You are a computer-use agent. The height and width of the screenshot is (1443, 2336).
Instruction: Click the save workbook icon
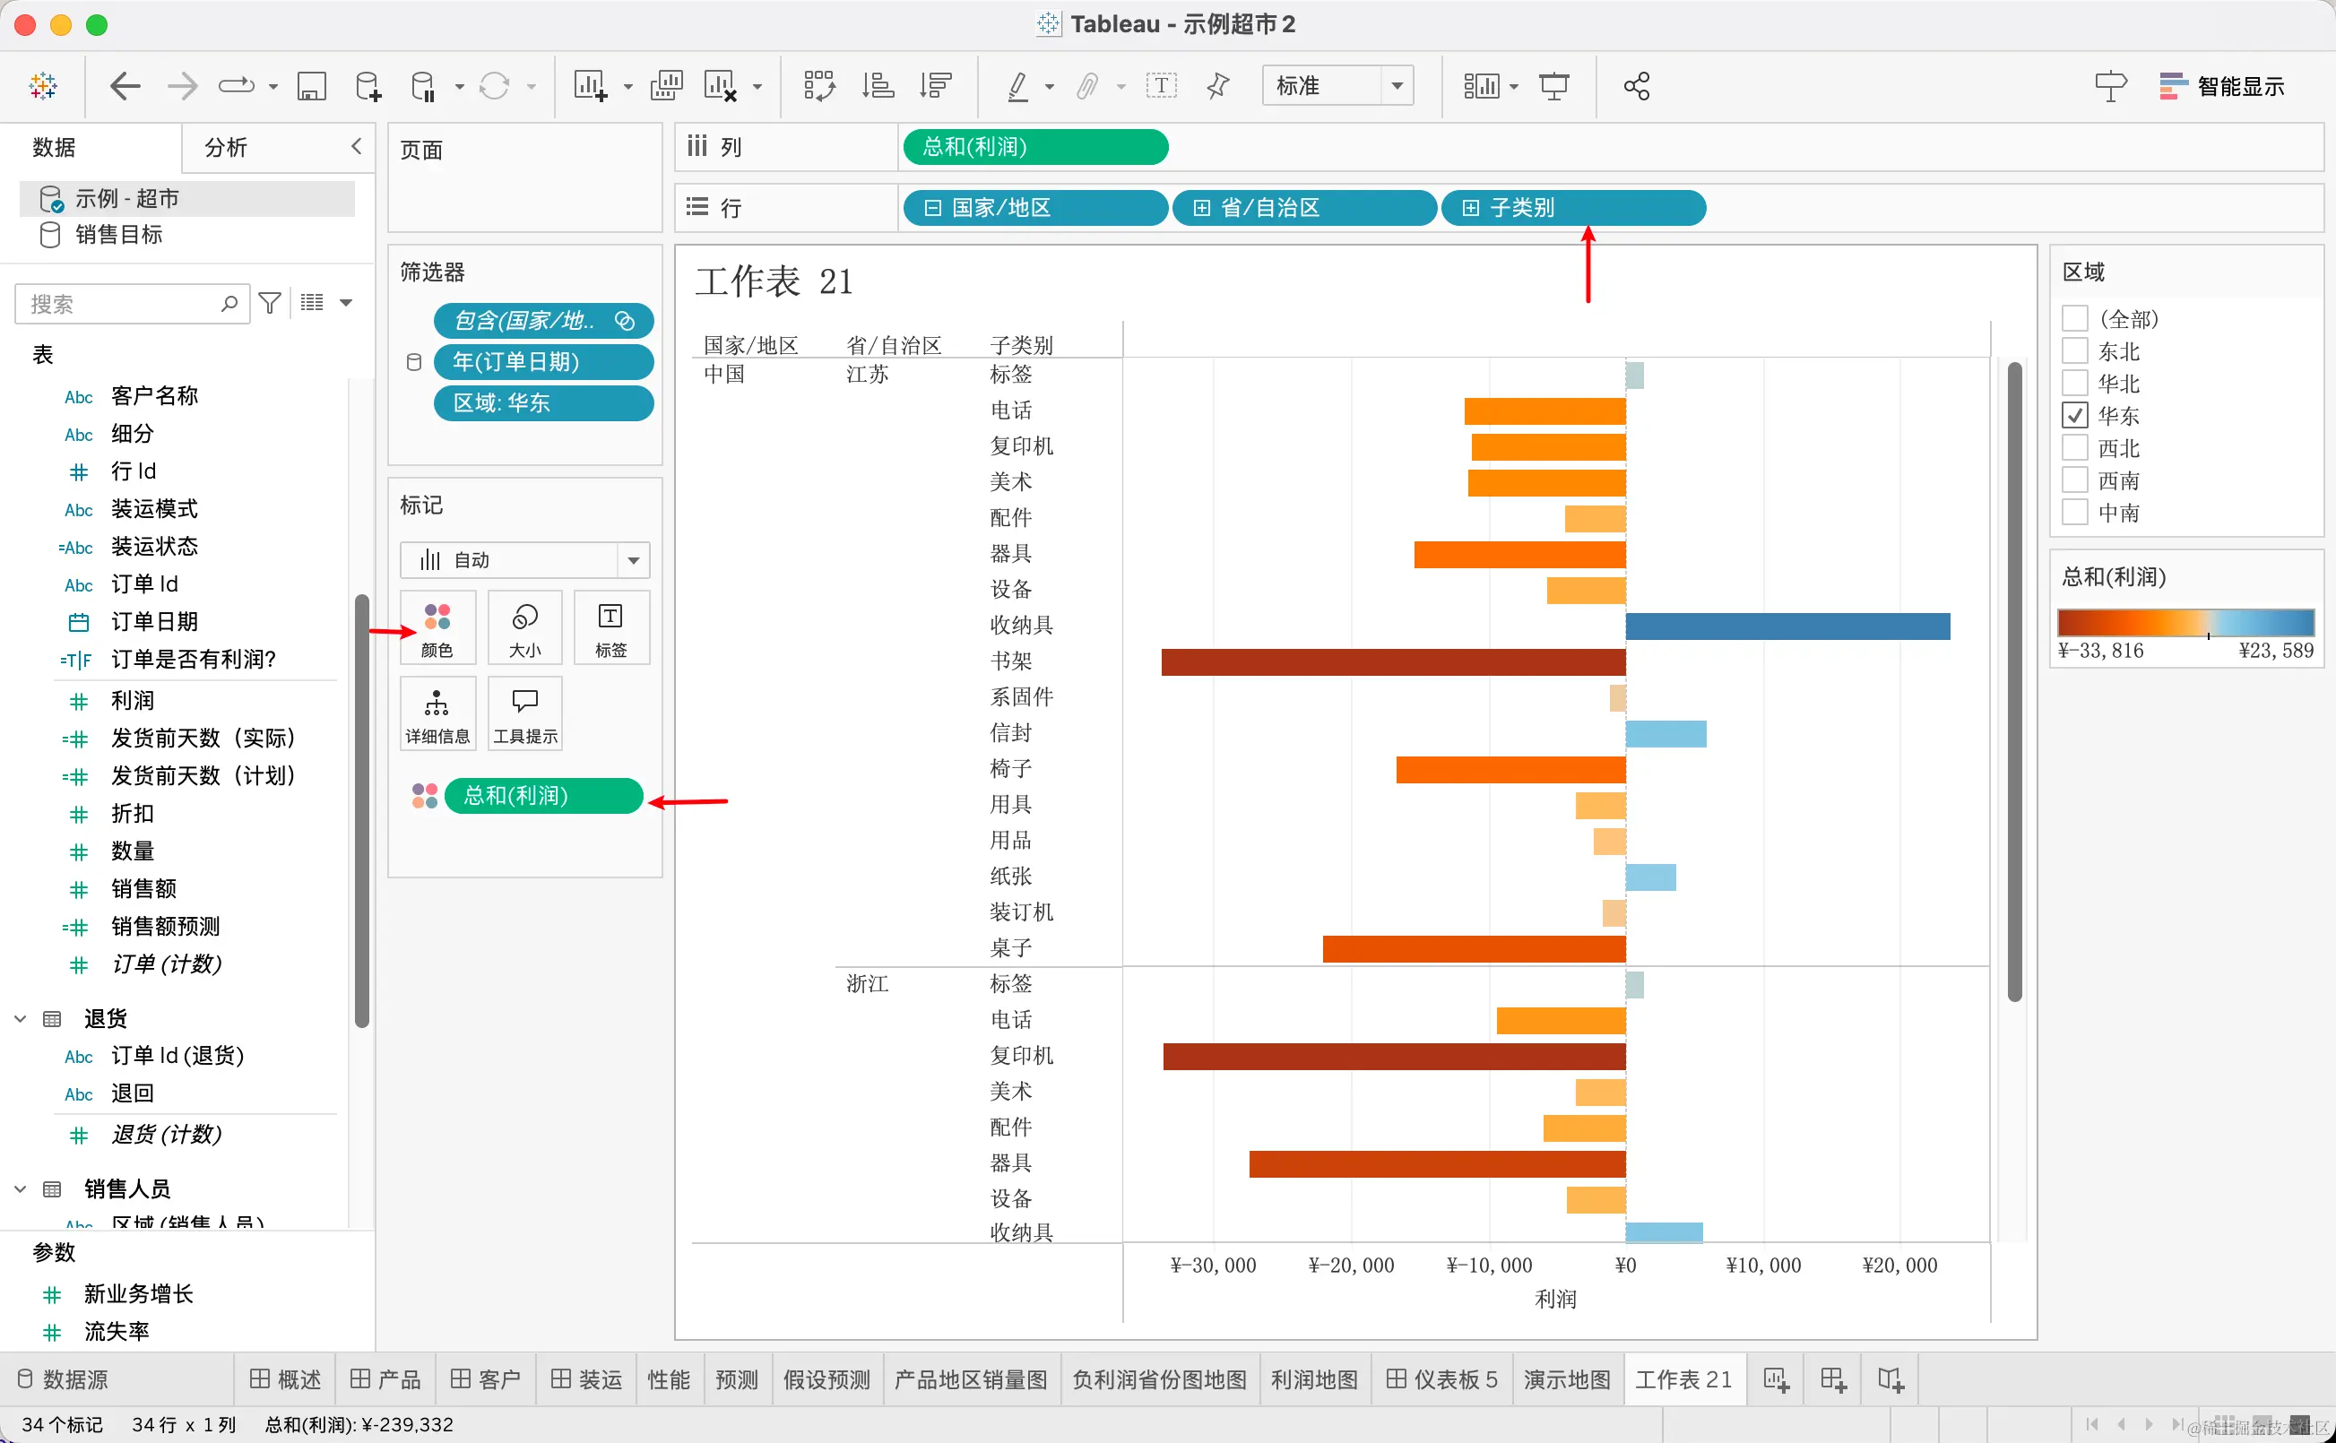(x=311, y=86)
